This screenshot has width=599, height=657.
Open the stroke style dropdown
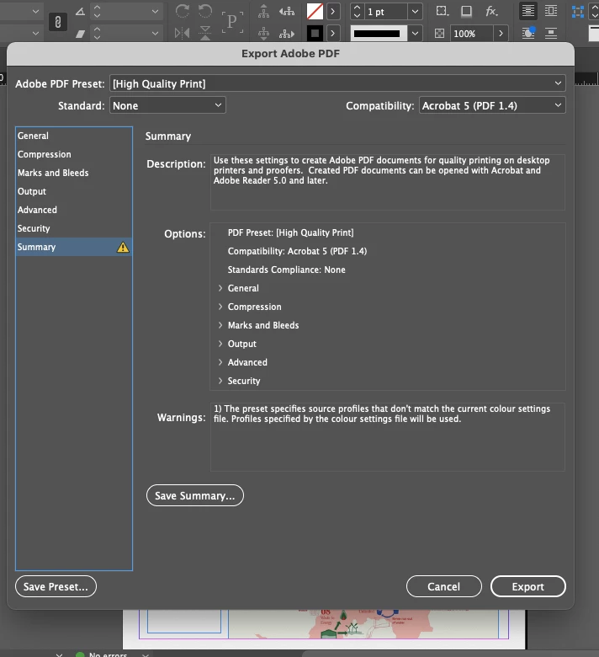point(415,34)
